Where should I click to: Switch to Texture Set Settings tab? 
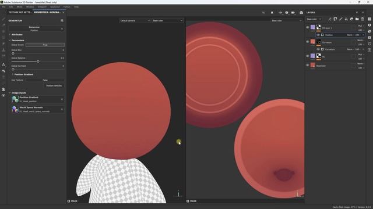pos(20,12)
